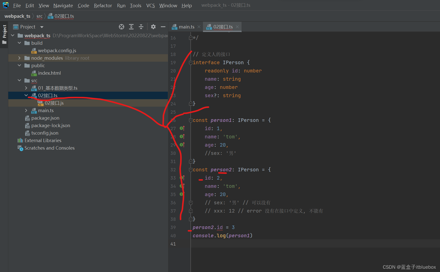Click src in the breadcrumb bar
Viewport: 440px width, 272px height.
pyautogui.click(x=40, y=16)
